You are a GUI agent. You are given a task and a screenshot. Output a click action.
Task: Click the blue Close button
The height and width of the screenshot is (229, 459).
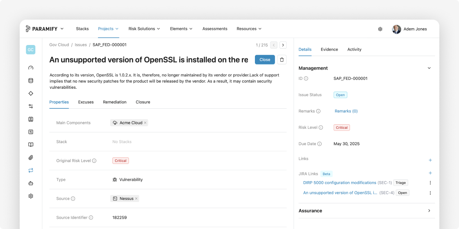click(x=265, y=60)
